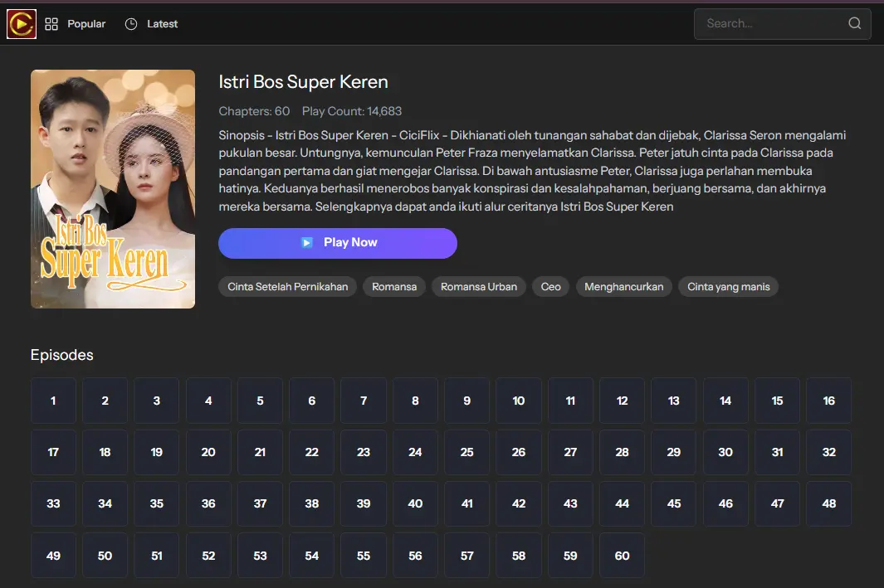
Task: Select the Romansa genre tag
Action: click(394, 287)
